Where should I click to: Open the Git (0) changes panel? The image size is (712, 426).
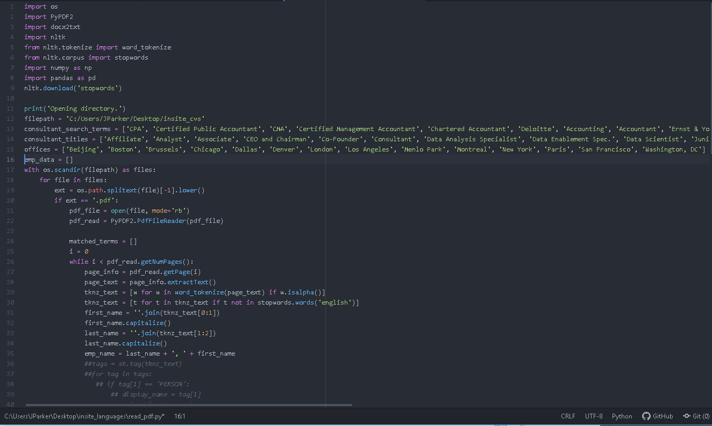[696, 416]
